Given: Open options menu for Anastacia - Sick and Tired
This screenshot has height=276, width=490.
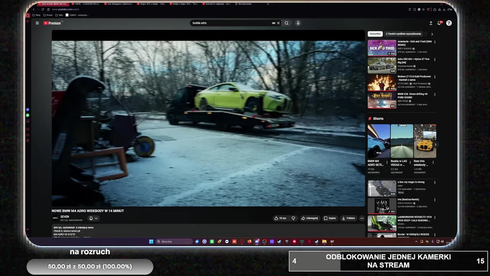Looking at the screenshot, I should click(x=434, y=42).
